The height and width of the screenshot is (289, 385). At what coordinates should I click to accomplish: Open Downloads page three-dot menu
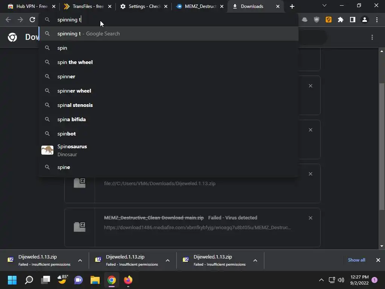[x=372, y=37]
